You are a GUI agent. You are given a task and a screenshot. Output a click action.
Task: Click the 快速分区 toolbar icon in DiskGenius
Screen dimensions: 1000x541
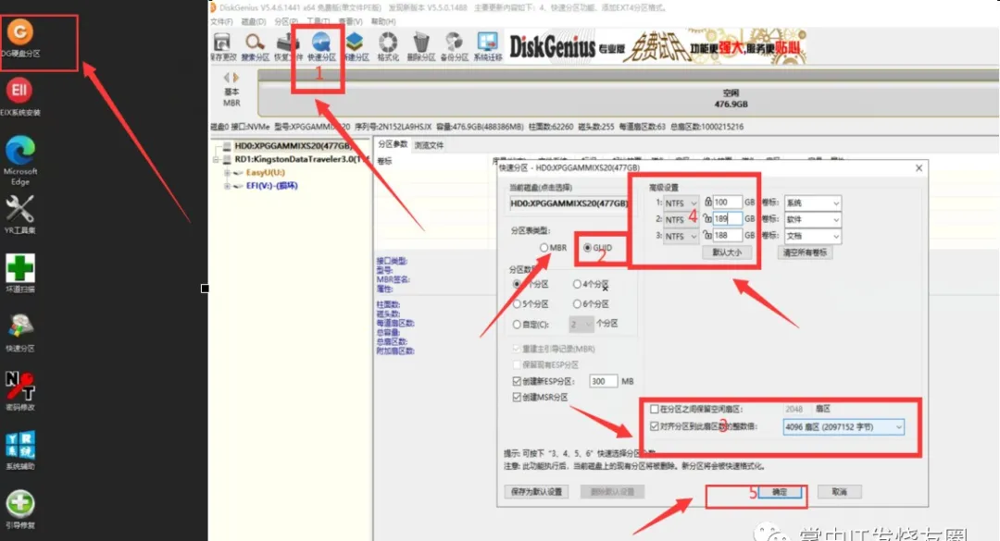coord(321,46)
